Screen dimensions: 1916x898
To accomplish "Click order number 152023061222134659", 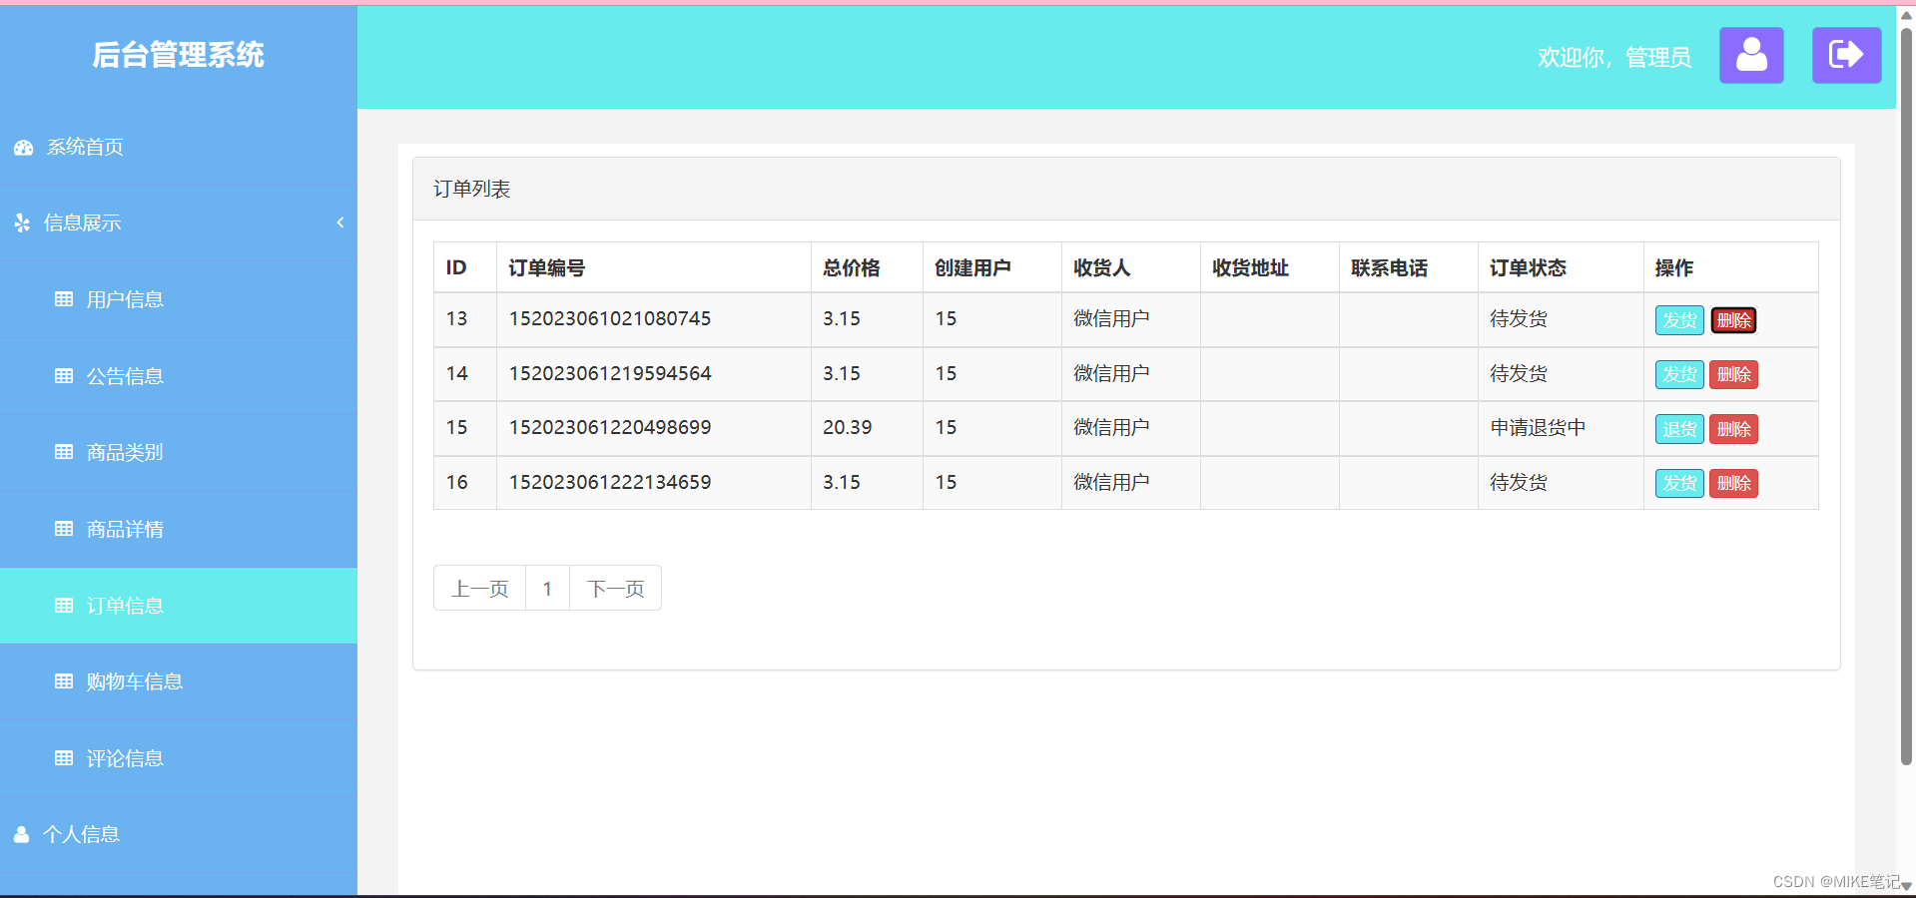I will (610, 483).
